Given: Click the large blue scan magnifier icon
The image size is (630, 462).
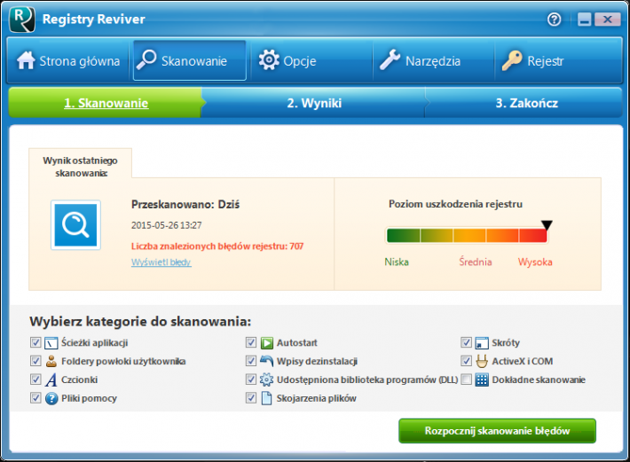Looking at the screenshot, I should (75, 224).
